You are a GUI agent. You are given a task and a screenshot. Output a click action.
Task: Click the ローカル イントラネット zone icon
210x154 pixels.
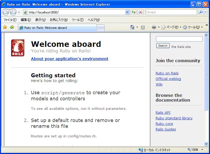141,150
